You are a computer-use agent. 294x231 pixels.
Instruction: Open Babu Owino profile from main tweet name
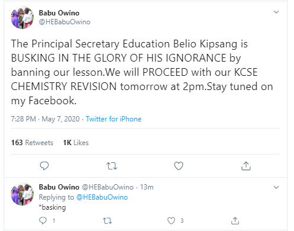59,13
